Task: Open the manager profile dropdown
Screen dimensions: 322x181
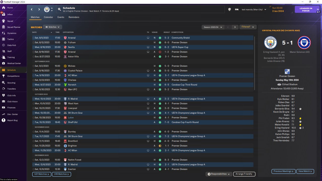Action: pos(254,10)
